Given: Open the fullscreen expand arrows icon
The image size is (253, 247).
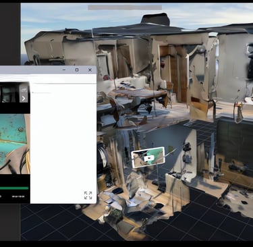Looking at the screenshot, I should [x=88, y=195].
